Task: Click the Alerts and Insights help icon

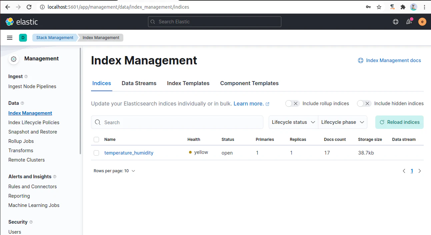Action: (55, 177)
